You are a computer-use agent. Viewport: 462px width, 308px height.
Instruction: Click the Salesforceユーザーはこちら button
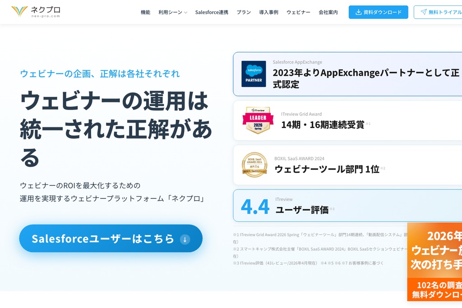pos(111,239)
